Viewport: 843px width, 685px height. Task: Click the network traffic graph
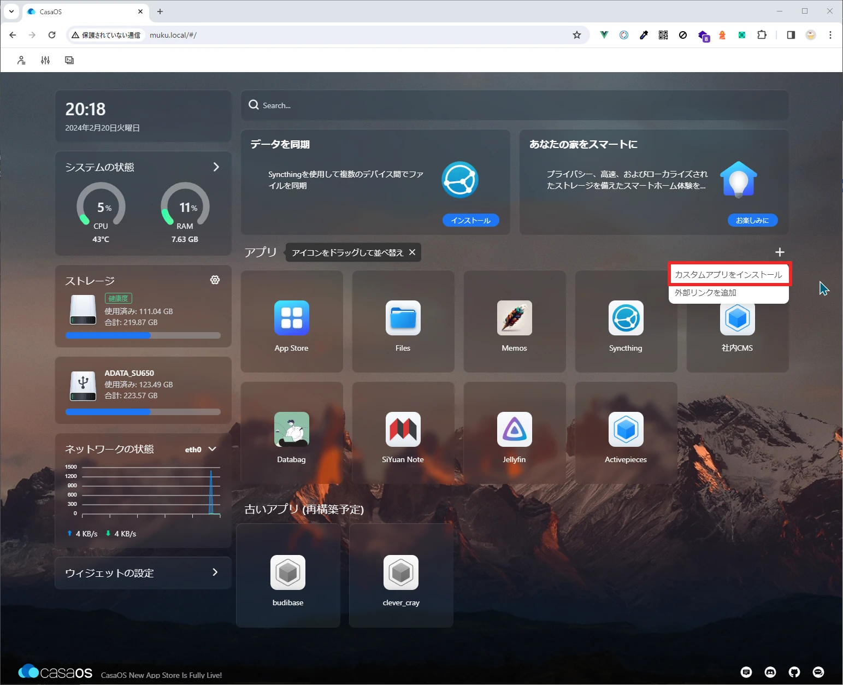tap(144, 491)
